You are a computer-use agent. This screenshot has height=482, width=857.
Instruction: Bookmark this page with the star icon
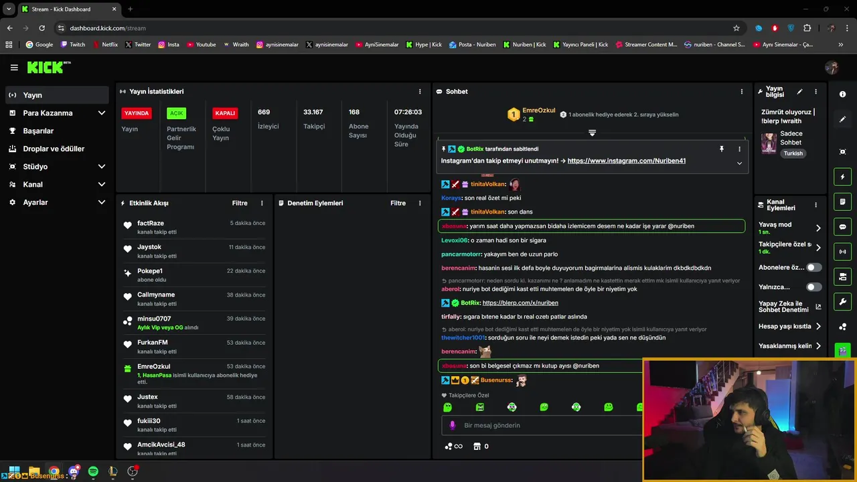(x=736, y=28)
